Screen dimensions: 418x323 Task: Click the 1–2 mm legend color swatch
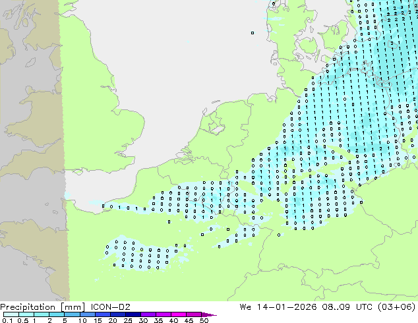click(x=42, y=314)
